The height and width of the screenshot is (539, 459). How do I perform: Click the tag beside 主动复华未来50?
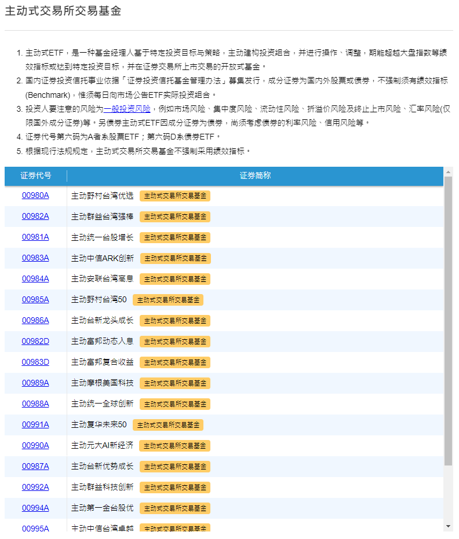click(168, 425)
